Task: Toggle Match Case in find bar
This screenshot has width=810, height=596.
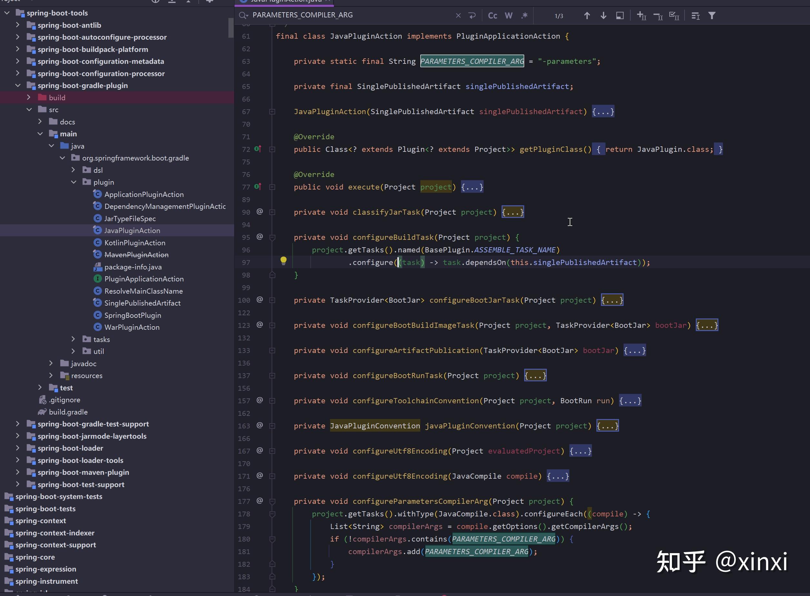Action: [x=492, y=15]
